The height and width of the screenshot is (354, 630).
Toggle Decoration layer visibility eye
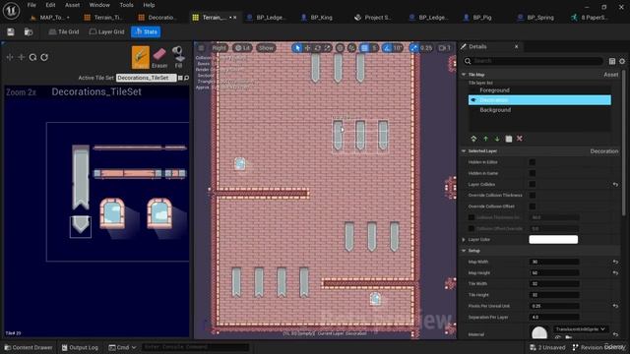click(473, 100)
